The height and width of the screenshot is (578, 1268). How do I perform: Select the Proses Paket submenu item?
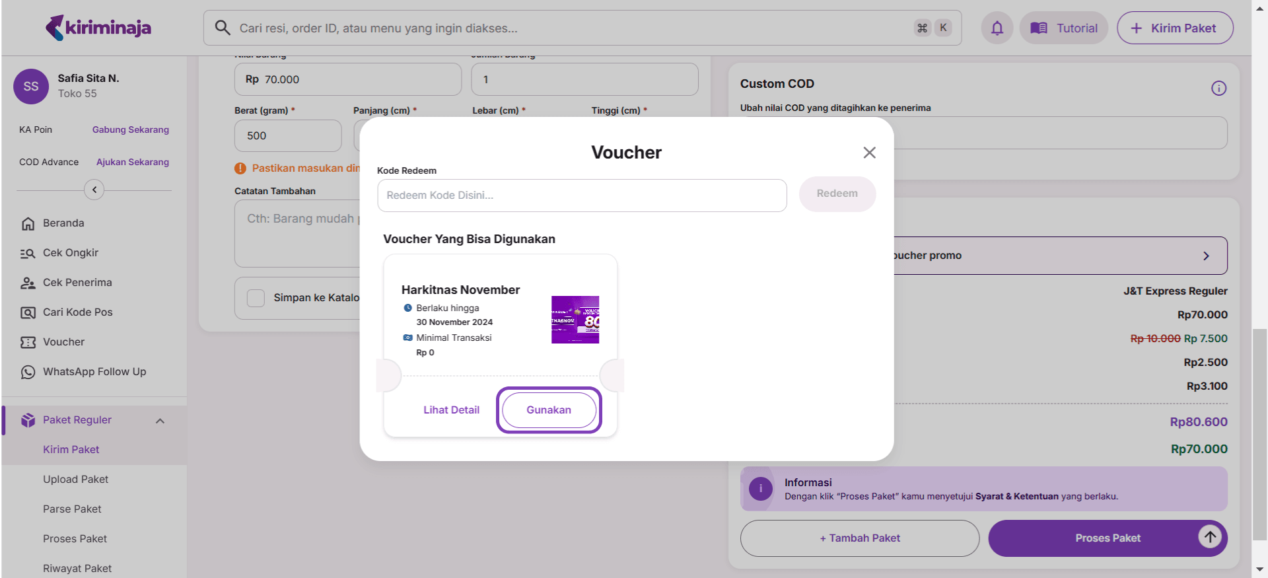pos(75,539)
